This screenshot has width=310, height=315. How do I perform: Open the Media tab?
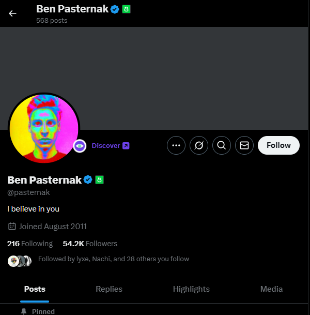tap(271, 289)
